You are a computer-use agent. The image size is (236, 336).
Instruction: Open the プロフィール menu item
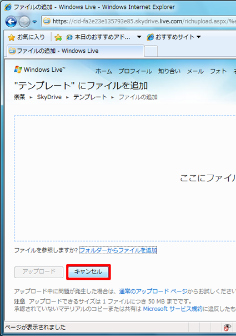[135, 71]
